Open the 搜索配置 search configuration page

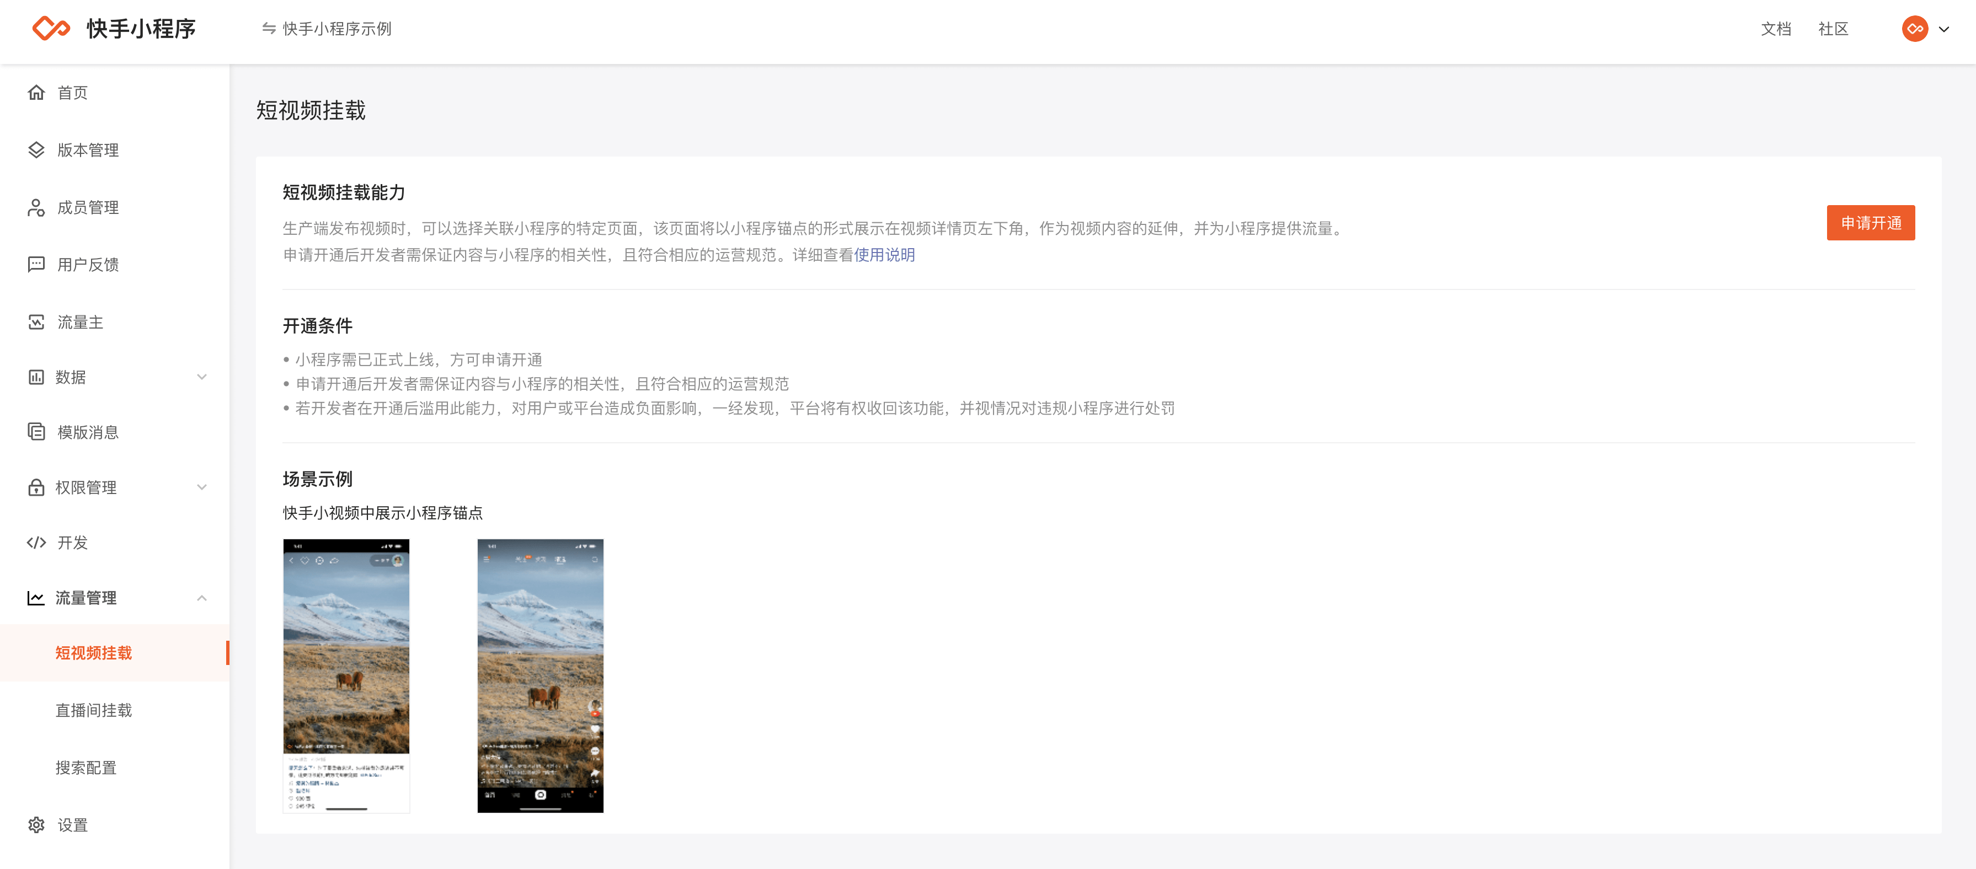click(86, 767)
